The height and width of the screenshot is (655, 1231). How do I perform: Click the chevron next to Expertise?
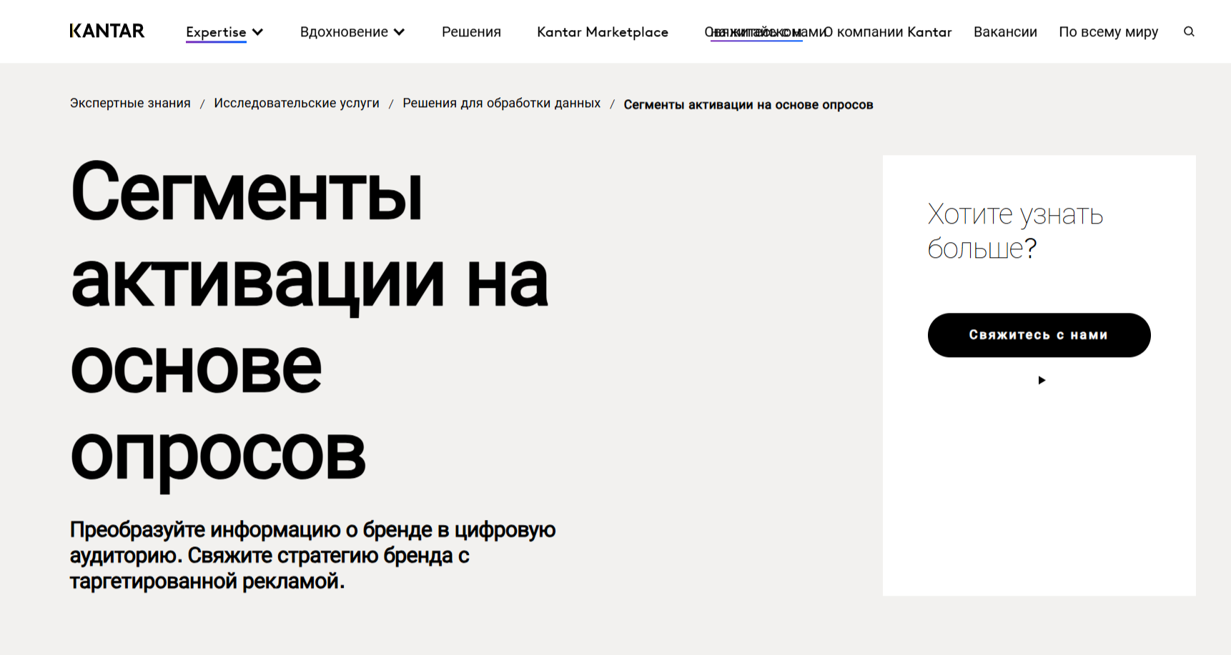[x=257, y=32]
